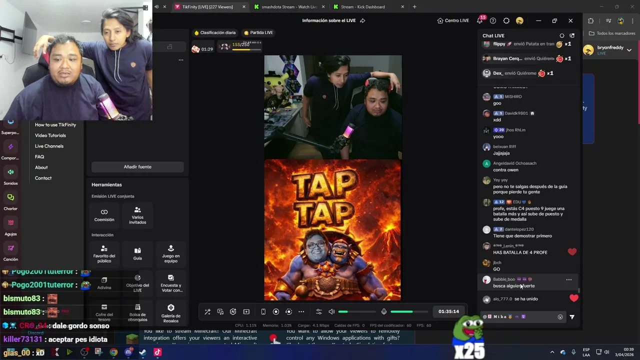Screen dimensions: 640x360
Task: Click the profile avatar in LIVE Studio header
Action: click(519, 20)
